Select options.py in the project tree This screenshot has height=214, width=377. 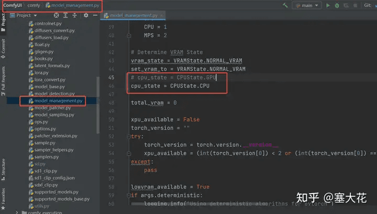(45, 129)
